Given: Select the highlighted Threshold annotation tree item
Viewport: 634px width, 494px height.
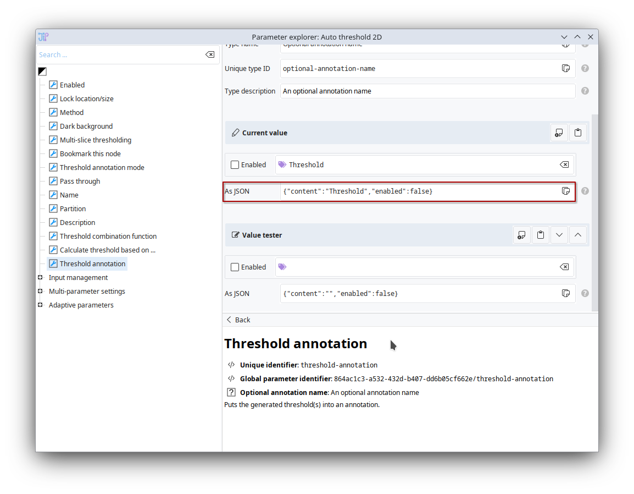Looking at the screenshot, I should coord(87,264).
